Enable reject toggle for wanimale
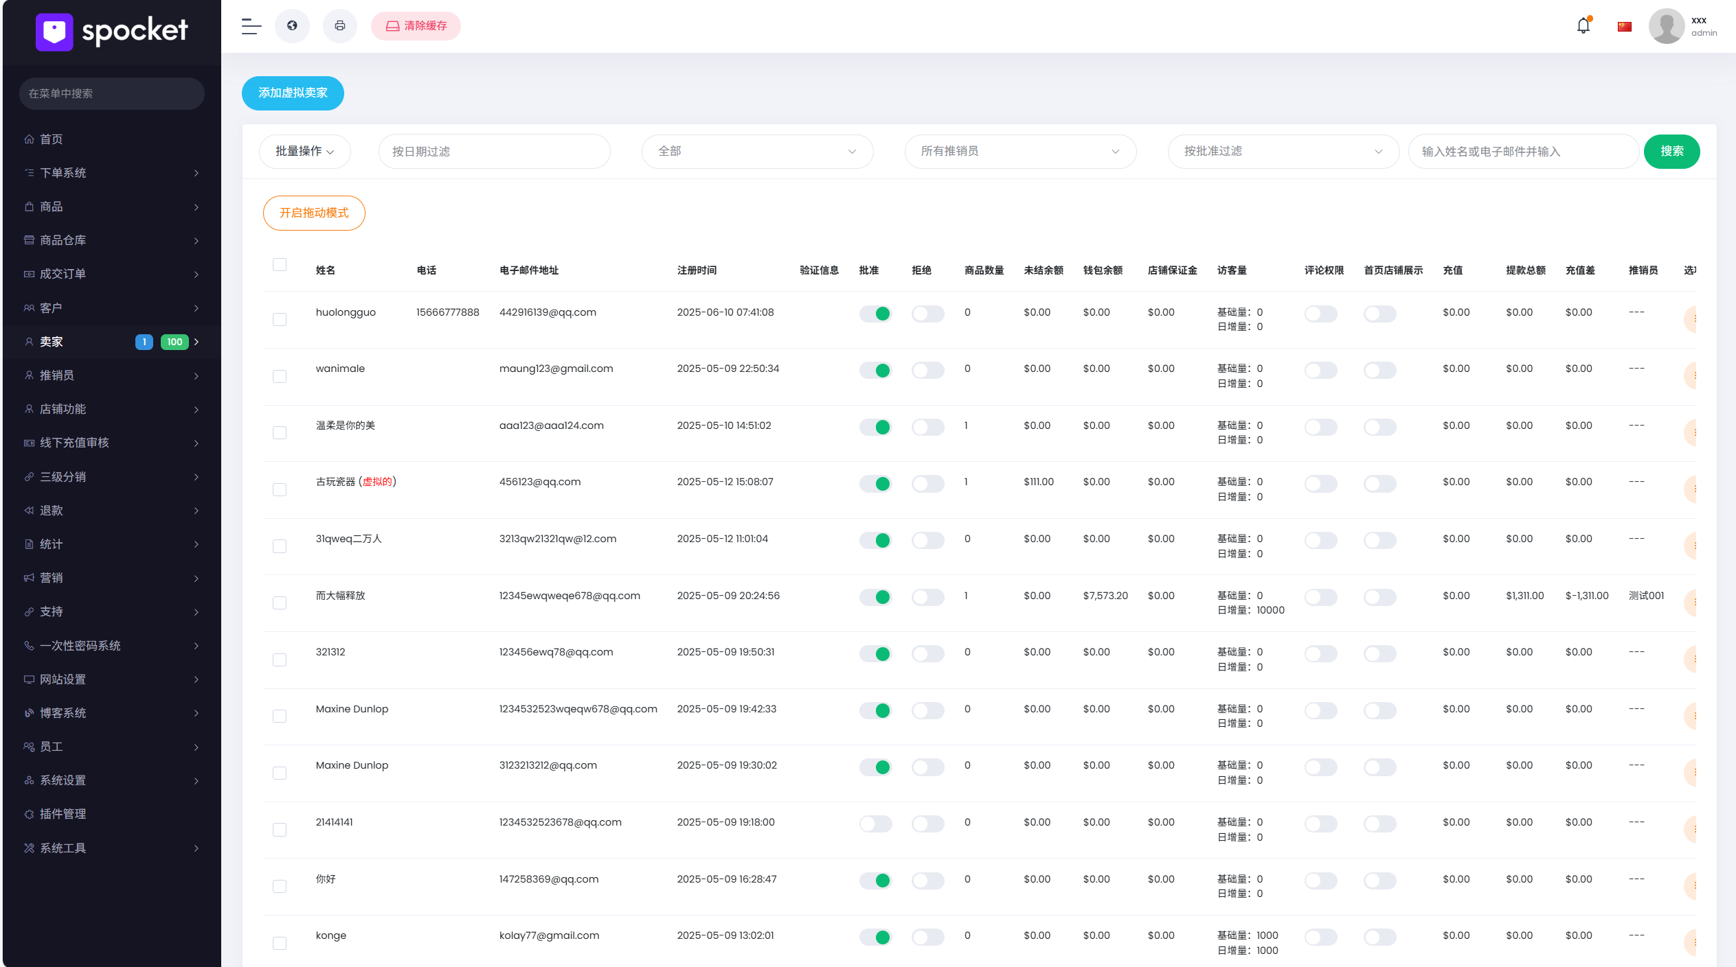Viewport: 1736px width, 967px height. point(927,371)
